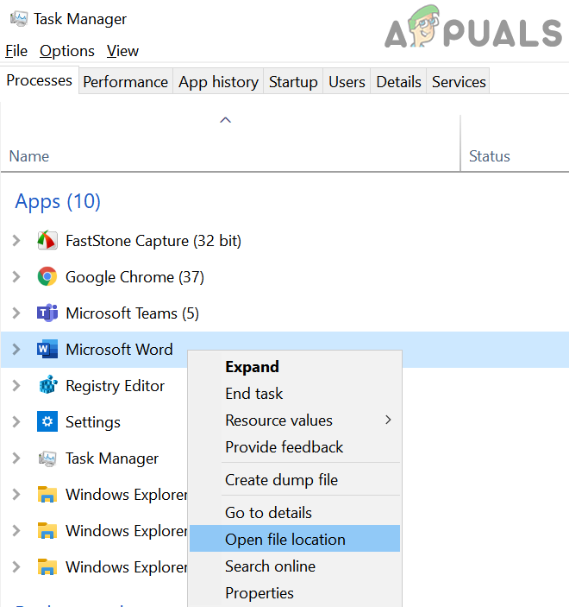Click the Task Manager process icon
This screenshot has width=569, height=607.
[47, 458]
